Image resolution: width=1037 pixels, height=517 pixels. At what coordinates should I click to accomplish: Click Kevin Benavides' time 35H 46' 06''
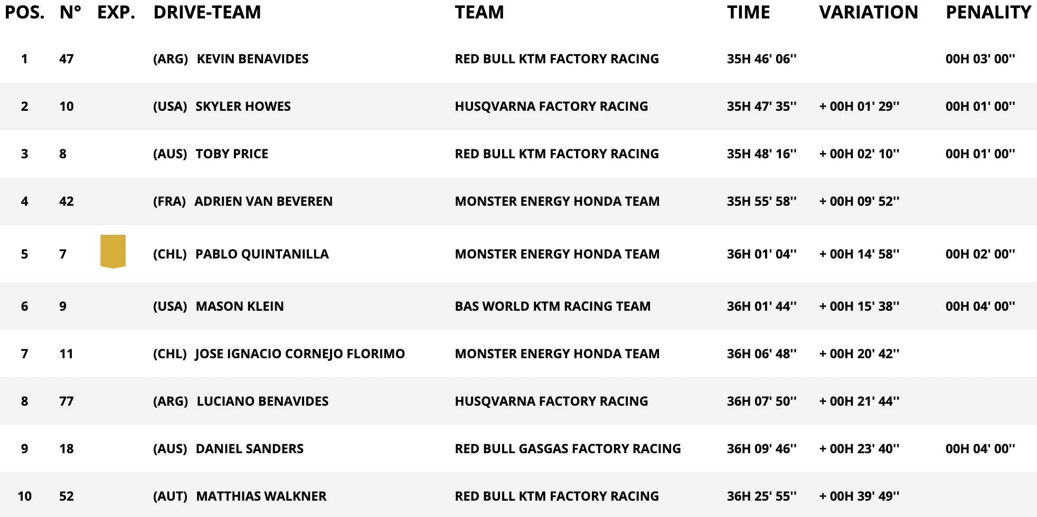[x=761, y=59]
